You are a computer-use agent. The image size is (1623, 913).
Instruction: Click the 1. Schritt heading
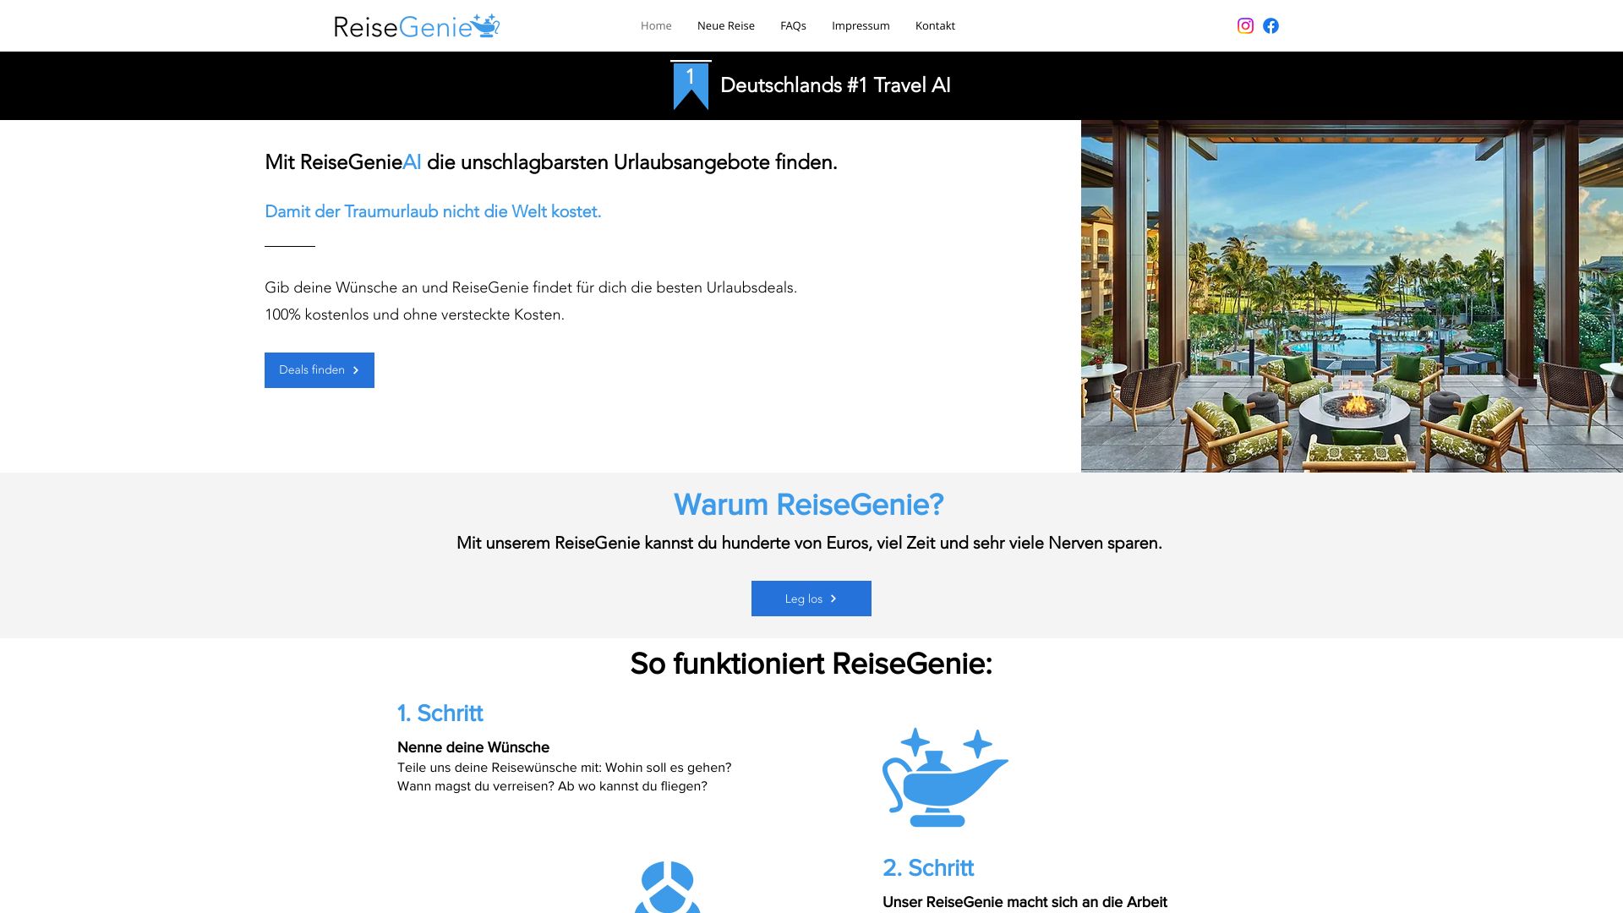[440, 713]
